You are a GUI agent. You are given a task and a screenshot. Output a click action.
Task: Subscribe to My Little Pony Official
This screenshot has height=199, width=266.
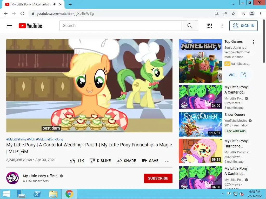coord(158,178)
